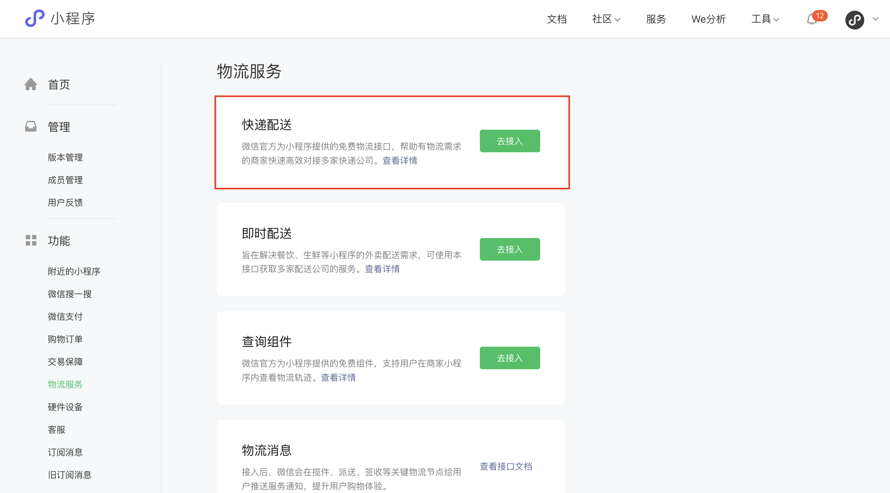
Task: Click the account avatar icon
Action: pyautogui.click(x=855, y=20)
